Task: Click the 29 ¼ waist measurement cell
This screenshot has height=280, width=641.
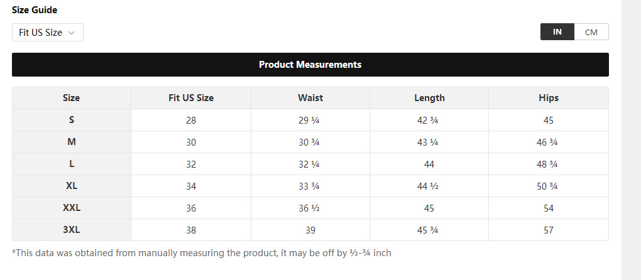Action: coord(310,121)
